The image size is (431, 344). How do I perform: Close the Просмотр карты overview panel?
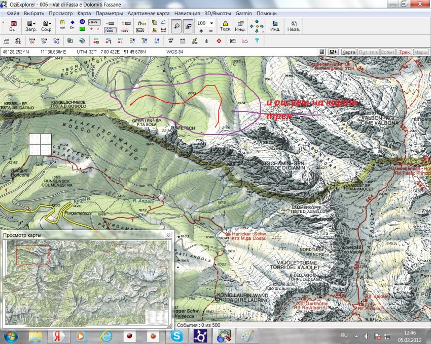168,235
